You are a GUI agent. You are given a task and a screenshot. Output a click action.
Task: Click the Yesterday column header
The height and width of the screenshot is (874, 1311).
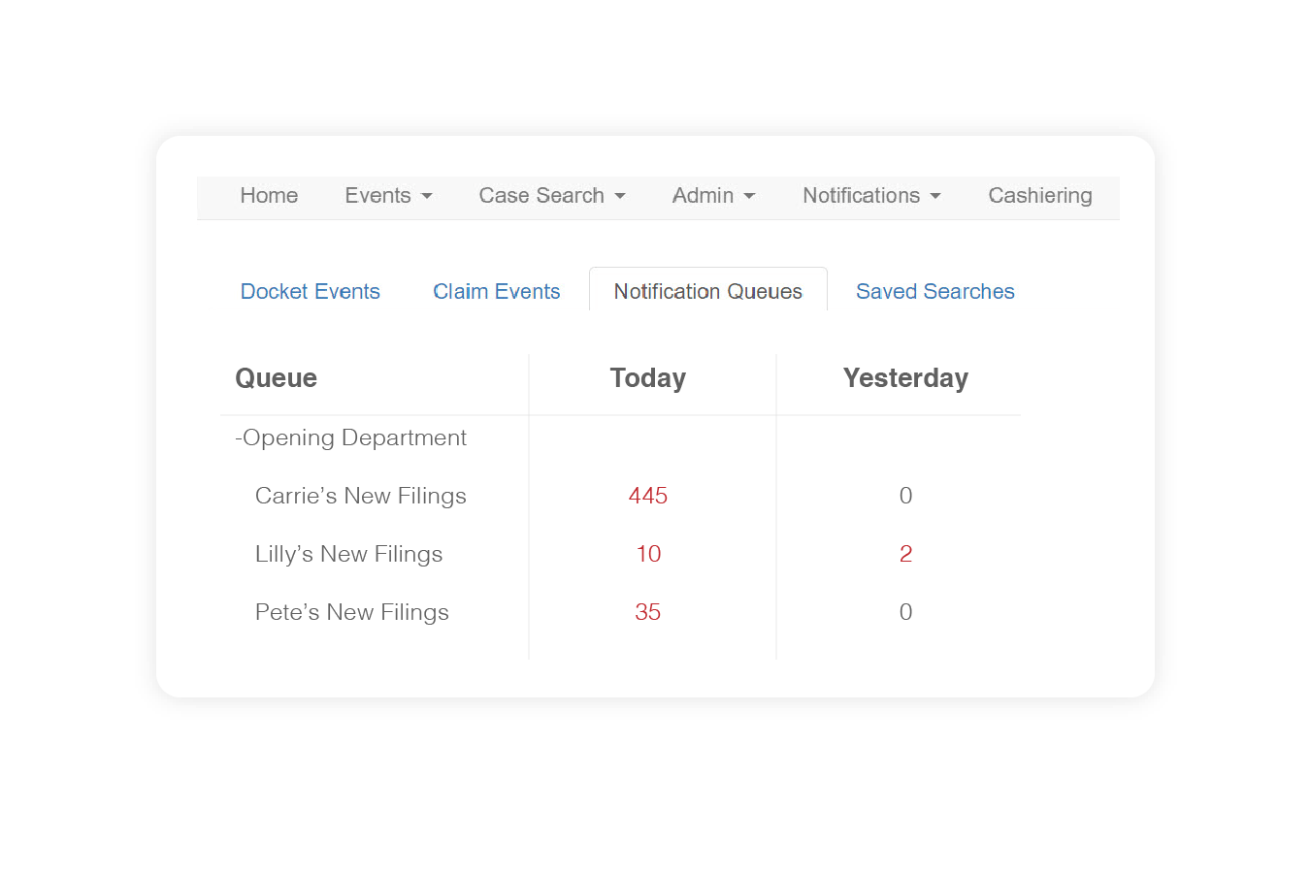[x=905, y=378]
